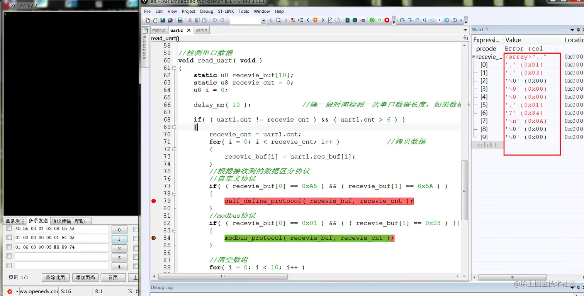Open the Debug menu
The image size is (584, 296).
tap(207, 11)
